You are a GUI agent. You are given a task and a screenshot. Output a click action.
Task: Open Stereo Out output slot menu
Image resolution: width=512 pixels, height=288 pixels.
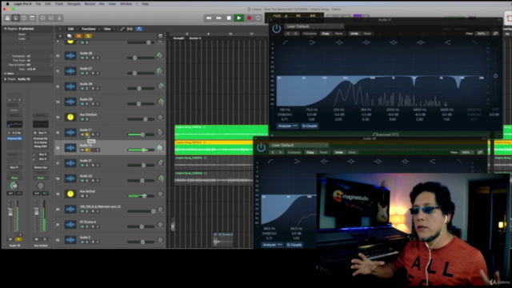tap(41, 167)
